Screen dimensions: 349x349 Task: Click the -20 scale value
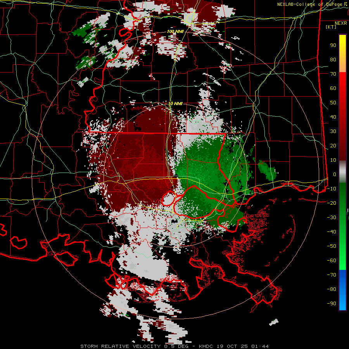tap(332, 203)
